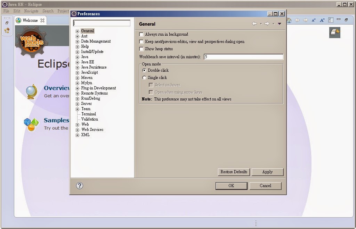Restore the Welcome view panel icon

click(346, 20)
